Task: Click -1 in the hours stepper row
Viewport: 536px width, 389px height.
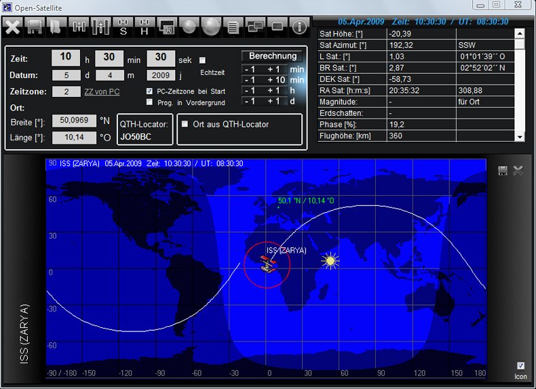Action: click(250, 91)
